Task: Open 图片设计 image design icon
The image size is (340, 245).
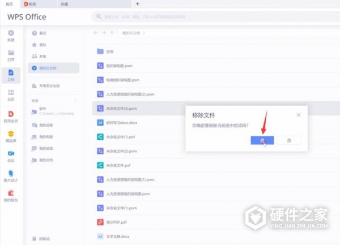Action: (x=11, y=173)
